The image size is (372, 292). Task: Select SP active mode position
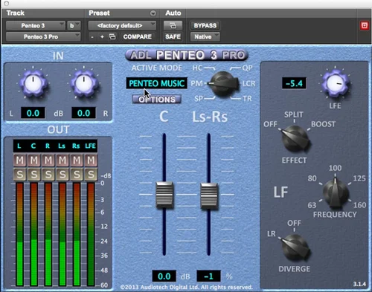(199, 99)
